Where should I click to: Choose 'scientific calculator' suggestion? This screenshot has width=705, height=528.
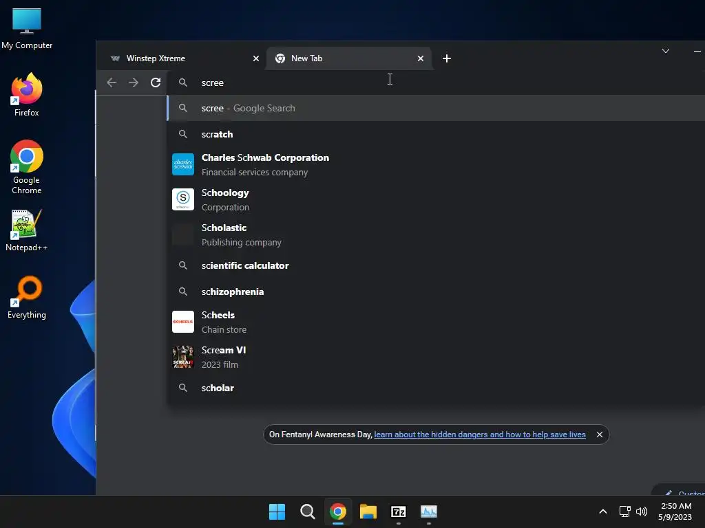click(436, 265)
